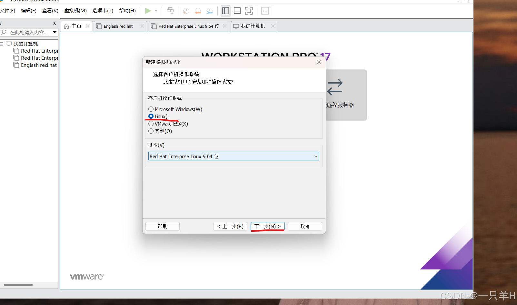Screen dimensions: 517x305
Task: Click the library panel horizontal scrollbar
Action: click(18, 285)
